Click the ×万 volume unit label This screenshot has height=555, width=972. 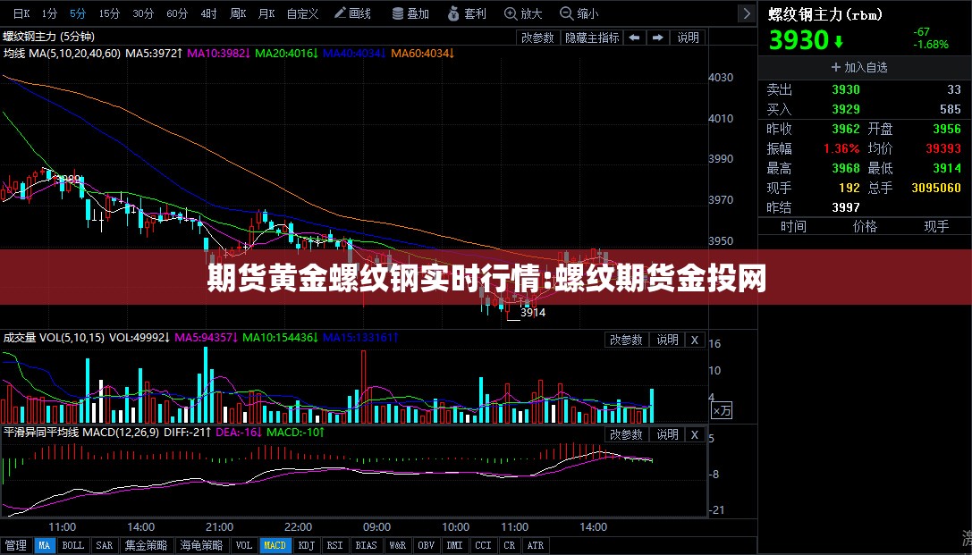click(x=722, y=410)
